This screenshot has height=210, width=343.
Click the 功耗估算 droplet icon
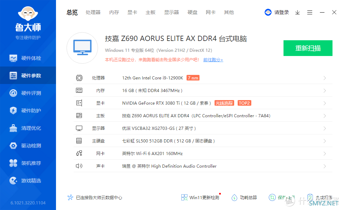[234, 197]
